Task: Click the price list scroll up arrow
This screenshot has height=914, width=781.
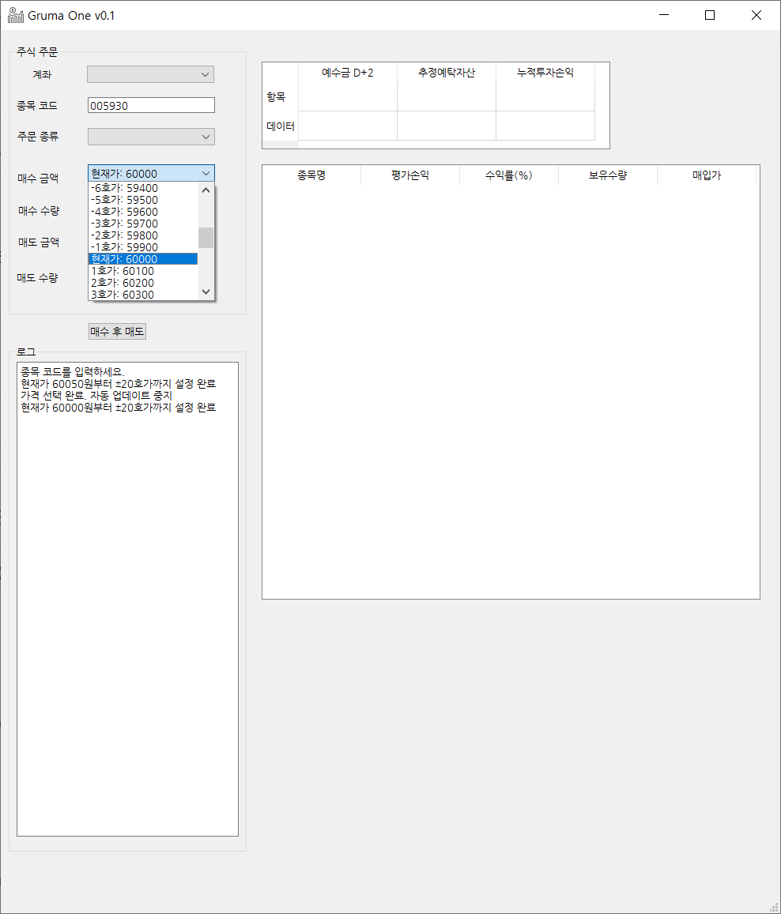Action: pyautogui.click(x=206, y=190)
